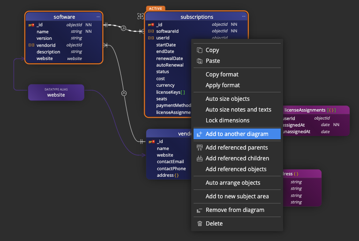Click the Remove from diagram icon
This screenshot has width=359, height=241.
tap(200, 211)
